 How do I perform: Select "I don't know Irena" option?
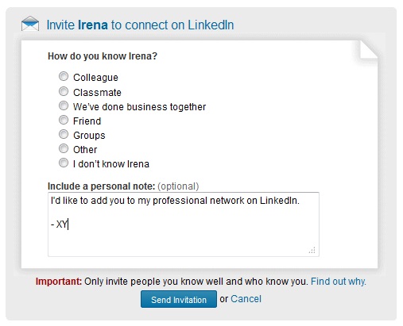(x=64, y=163)
